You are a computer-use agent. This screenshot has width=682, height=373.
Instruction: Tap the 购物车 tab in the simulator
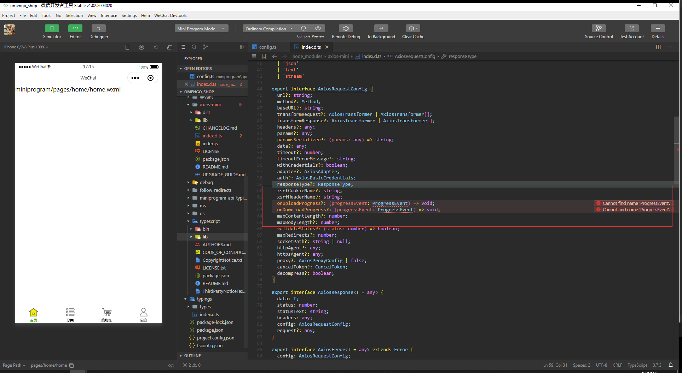(106, 315)
